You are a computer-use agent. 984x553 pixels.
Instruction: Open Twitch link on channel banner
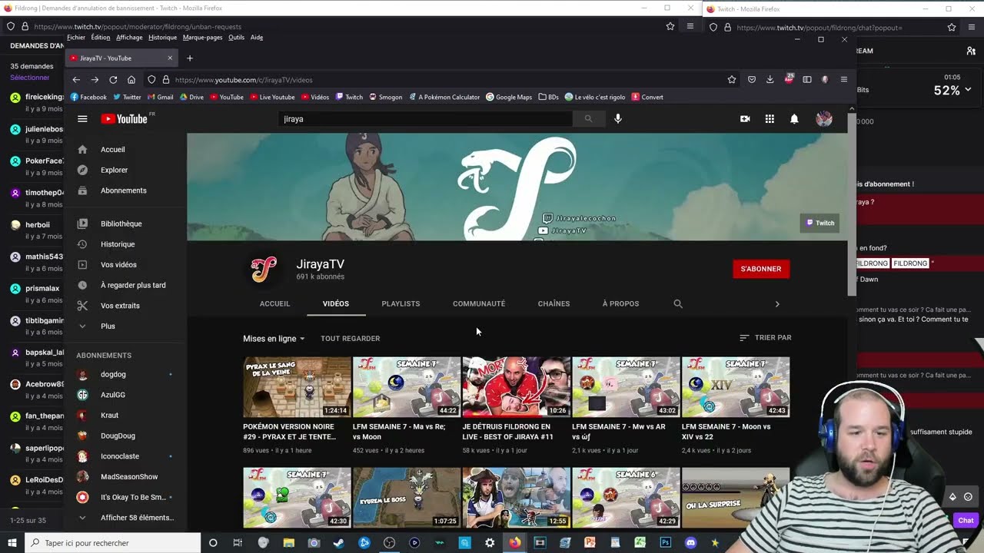820,224
